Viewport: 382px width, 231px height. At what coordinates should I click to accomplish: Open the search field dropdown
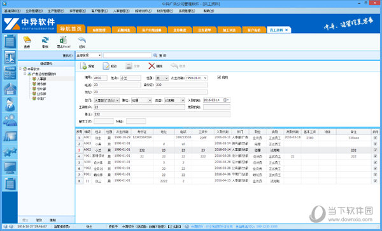click(99, 55)
